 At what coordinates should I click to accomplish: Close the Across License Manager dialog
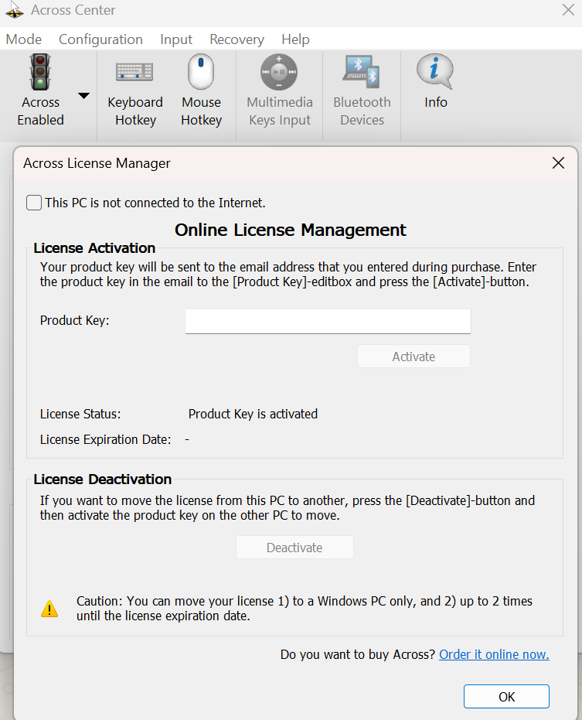click(558, 163)
